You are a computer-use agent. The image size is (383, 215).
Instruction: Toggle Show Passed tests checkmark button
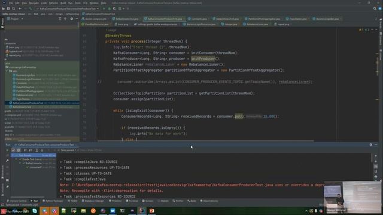click(13, 150)
